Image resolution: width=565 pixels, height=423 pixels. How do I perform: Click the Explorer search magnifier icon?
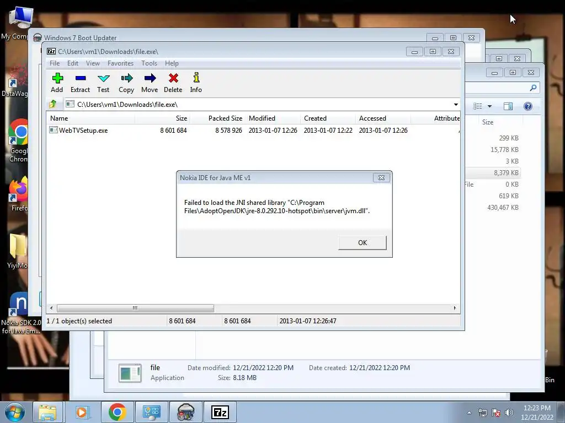click(x=534, y=88)
